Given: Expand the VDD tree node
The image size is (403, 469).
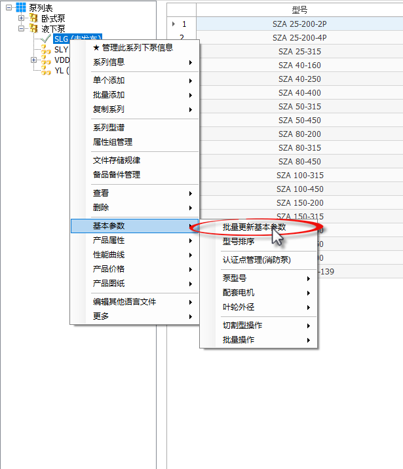Looking at the screenshot, I should tap(34, 60).
